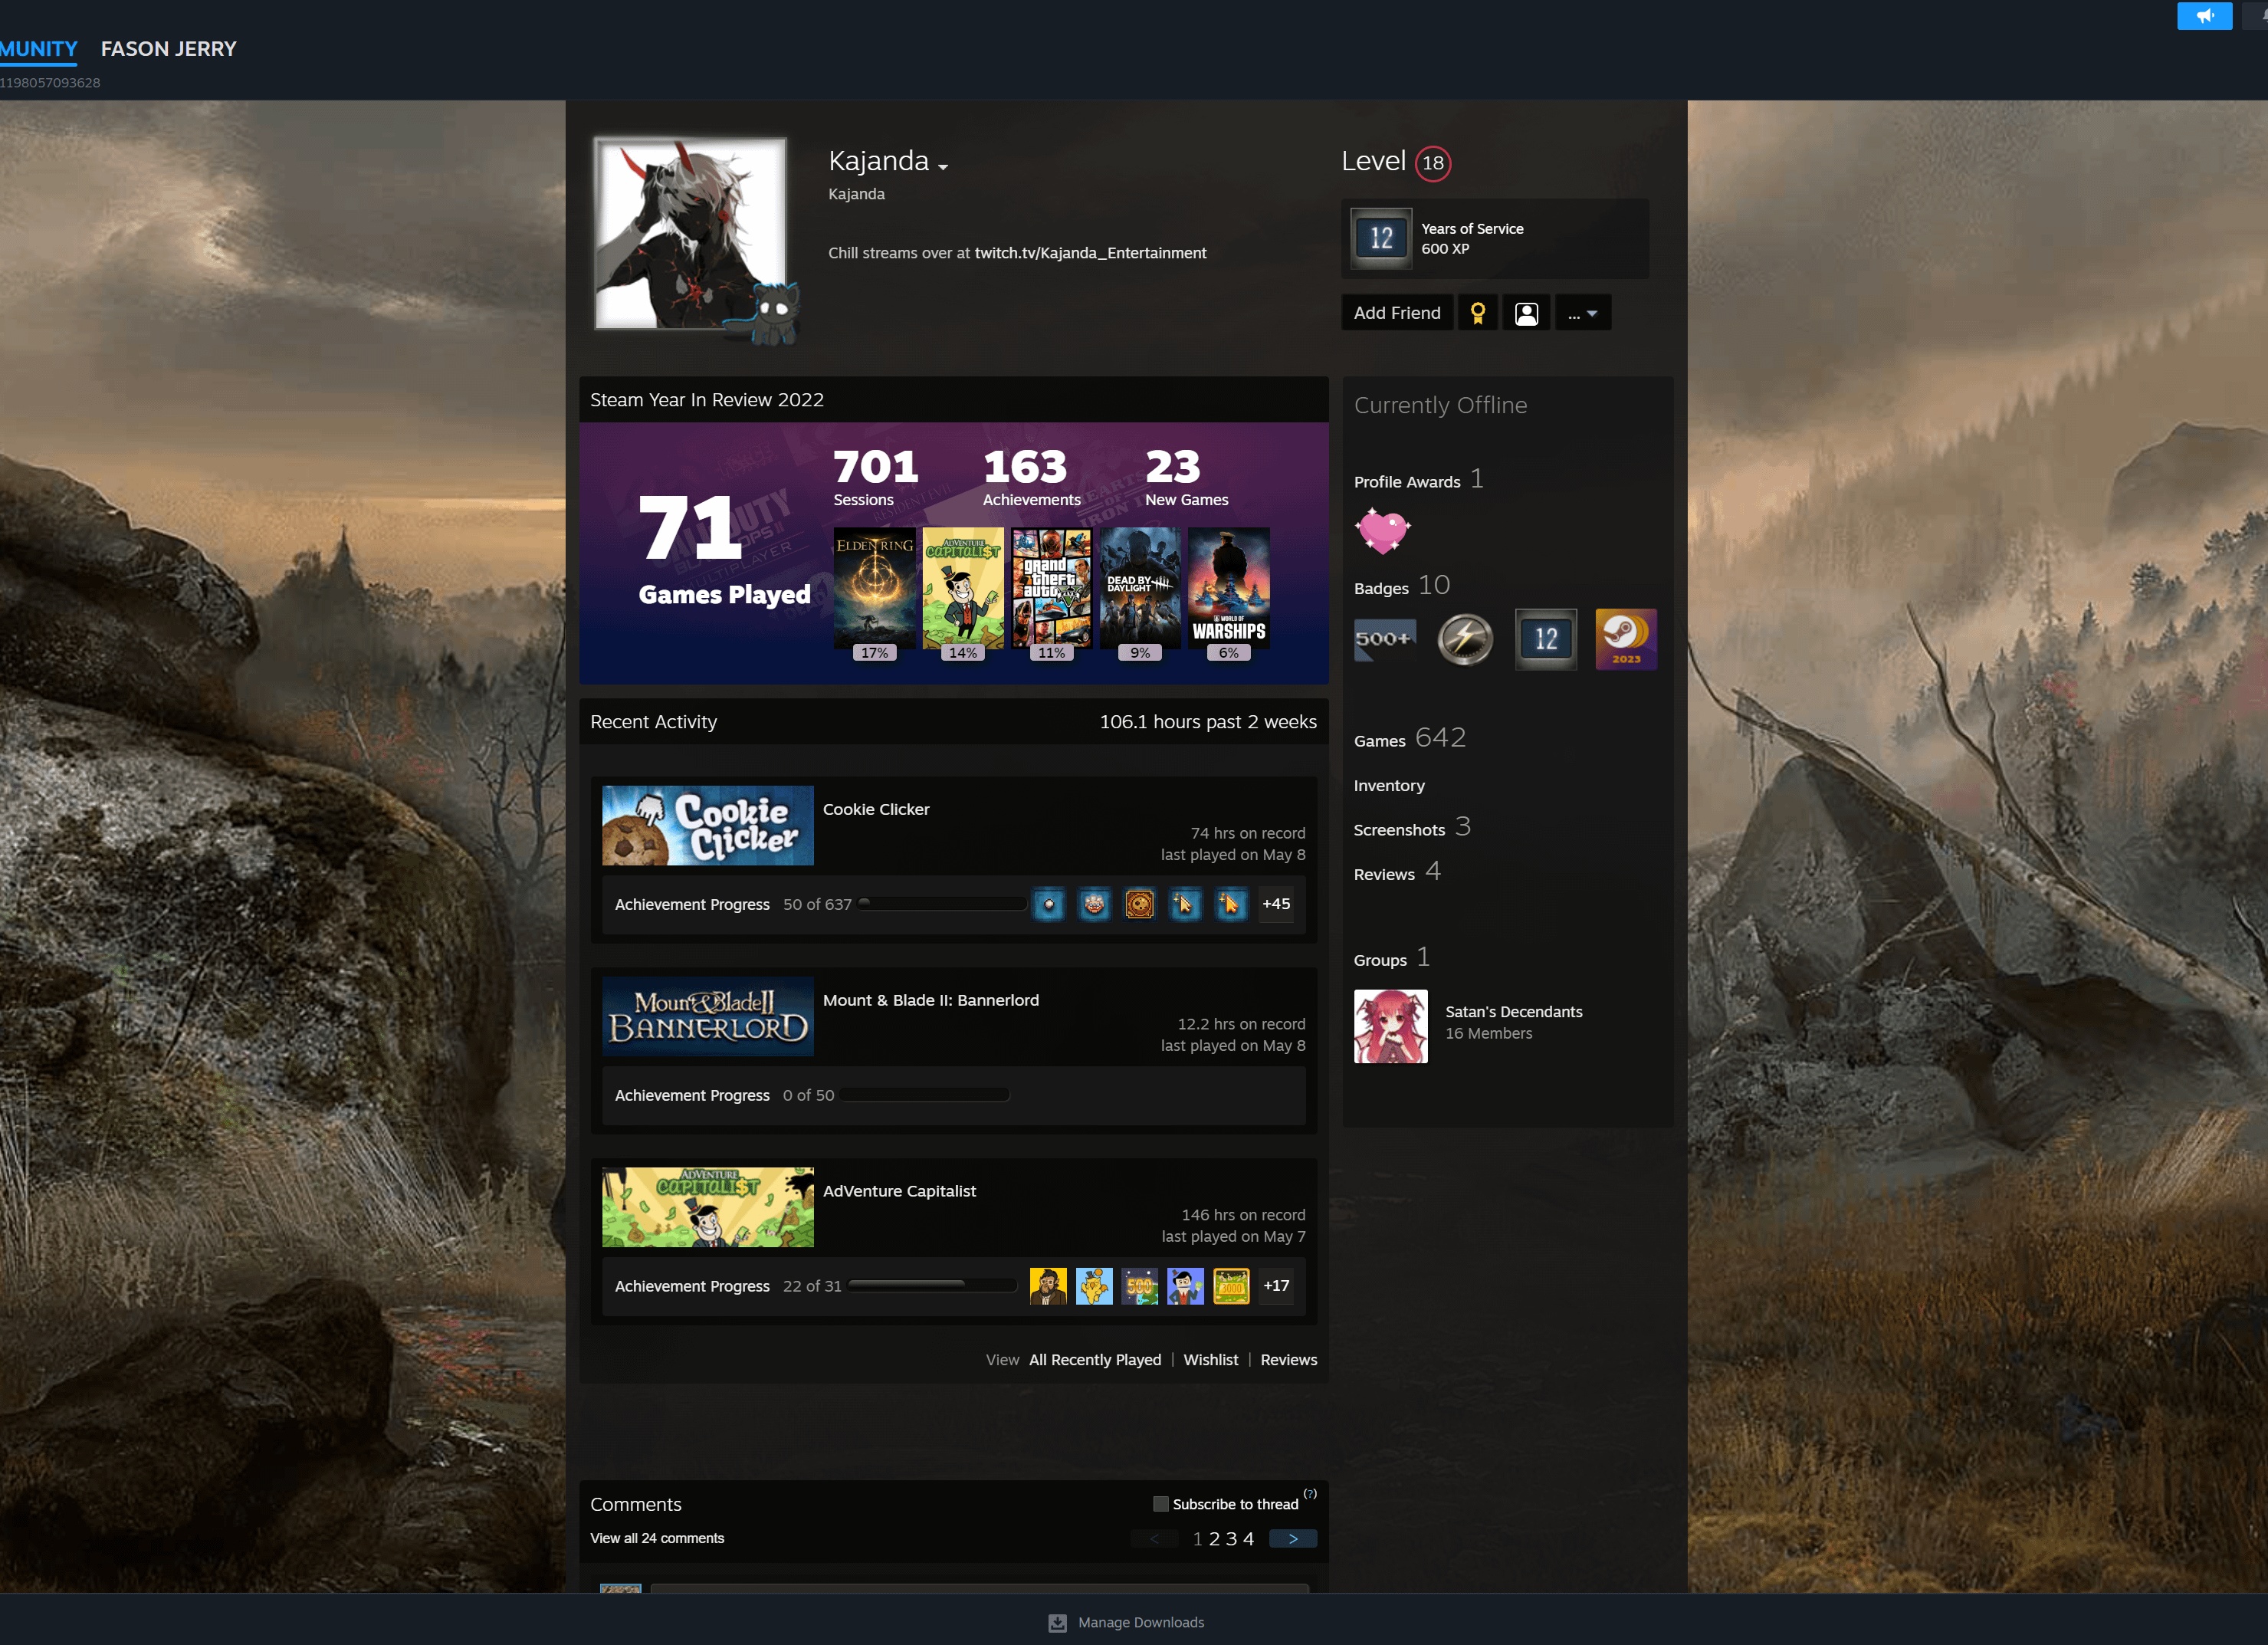This screenshot has width=2268, height=1645.
Task: Expand the arrow next to the Kajanda name
Action: tap(942, 167)
